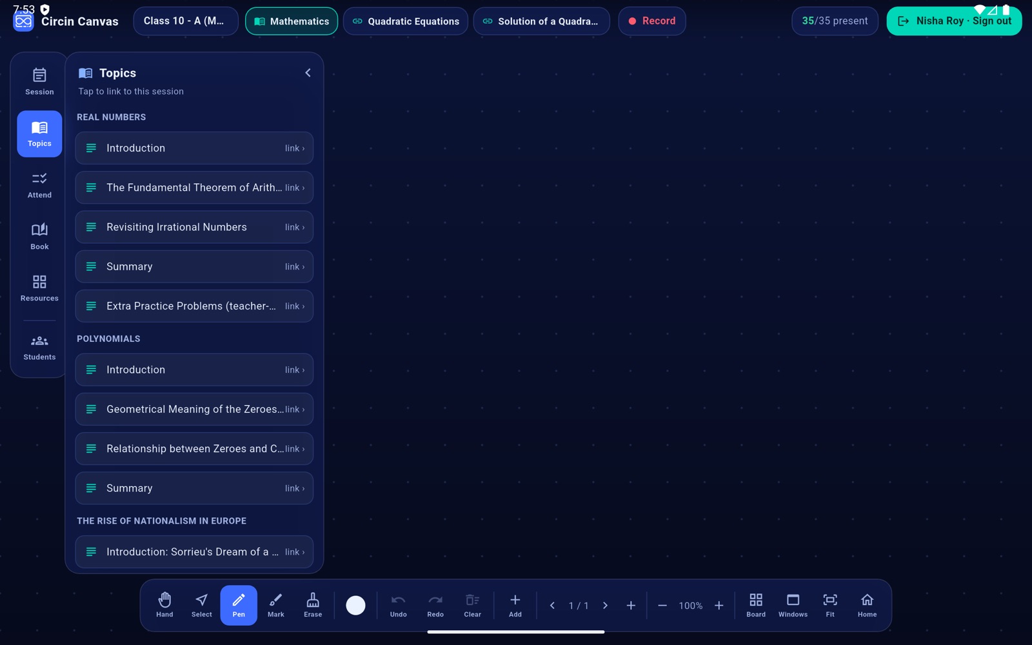The width and height of the screenshot is (1032, 645).
Task: Link Introduction: Sorrieu's Dream topic
Action: pos(194,551)
